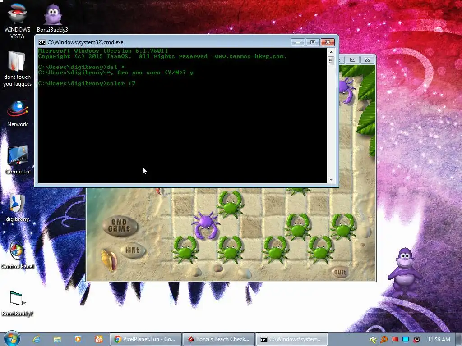Select the folder icon above the Network icon
Screen dimensions: 462x346
[x=17, y=69]
